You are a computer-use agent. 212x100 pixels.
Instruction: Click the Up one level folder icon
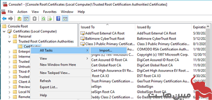pyautogui.click(x=19, y=18)
